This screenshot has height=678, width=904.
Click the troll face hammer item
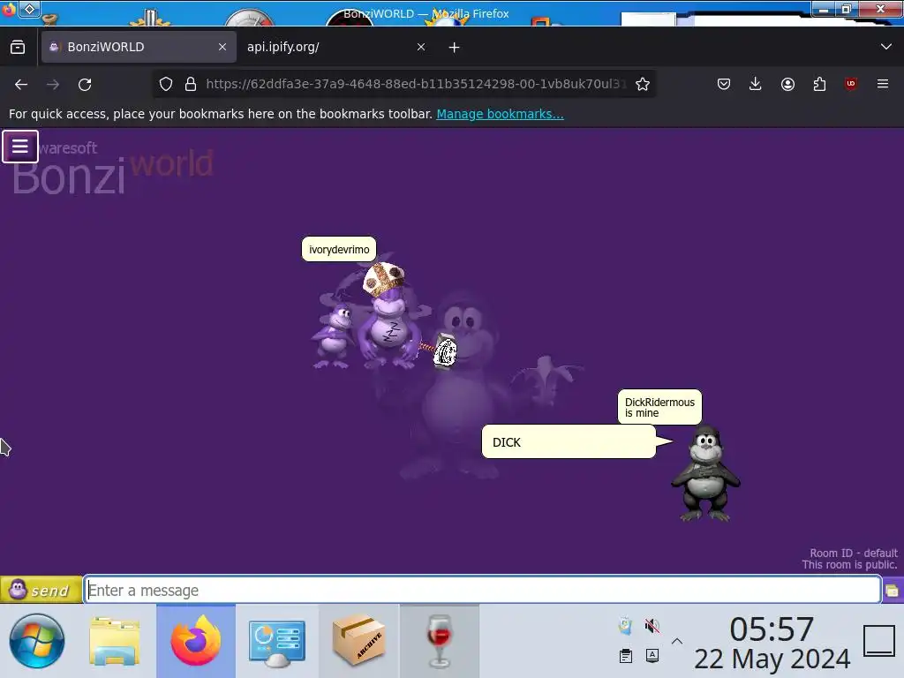click(x=445, y=350)
